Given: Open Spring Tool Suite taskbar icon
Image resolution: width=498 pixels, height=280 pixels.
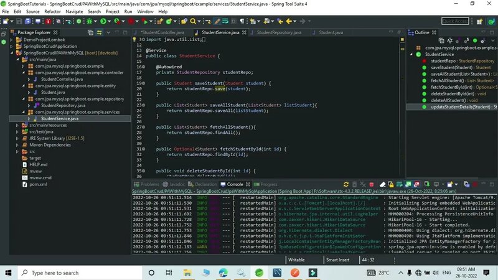Looking at the screenshot, I should click(259, 273).
